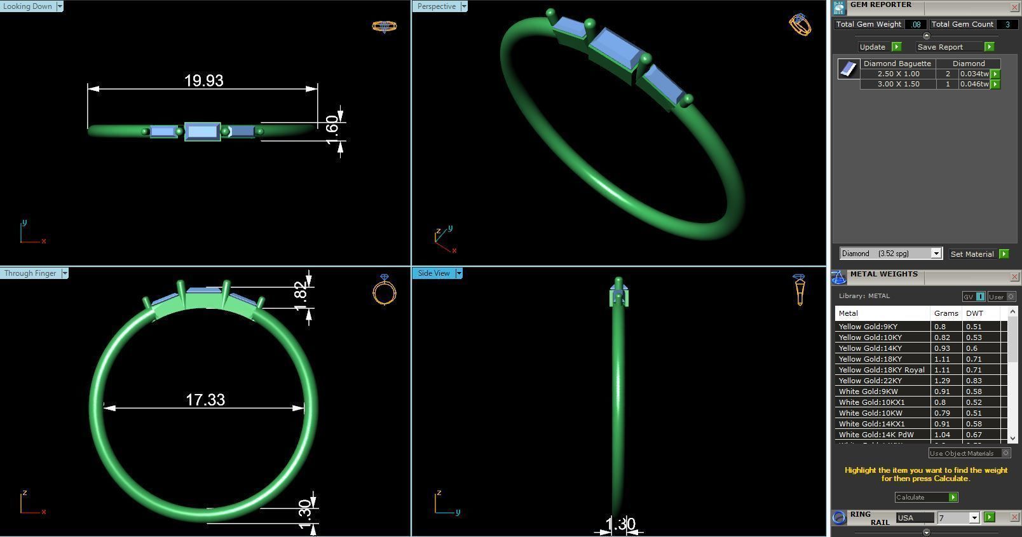Toggle User library option

[1001, 297]
